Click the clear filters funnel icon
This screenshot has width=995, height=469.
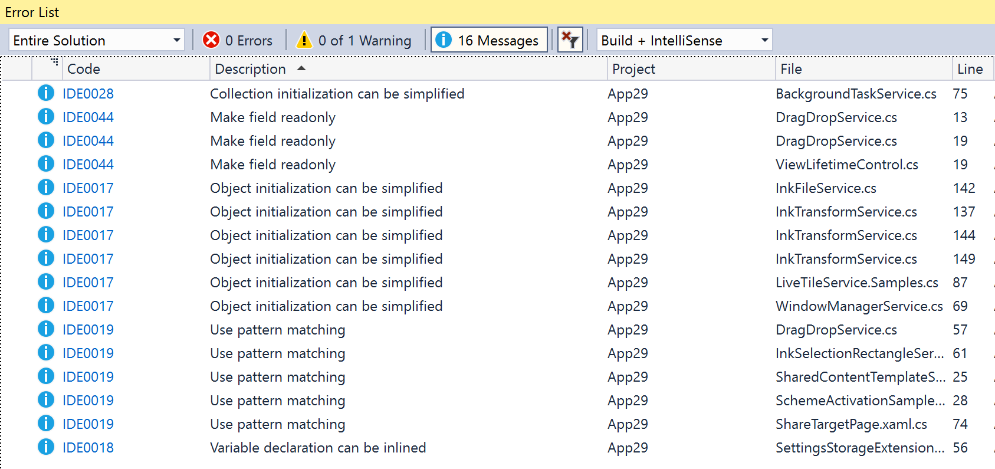click(570, 40)
